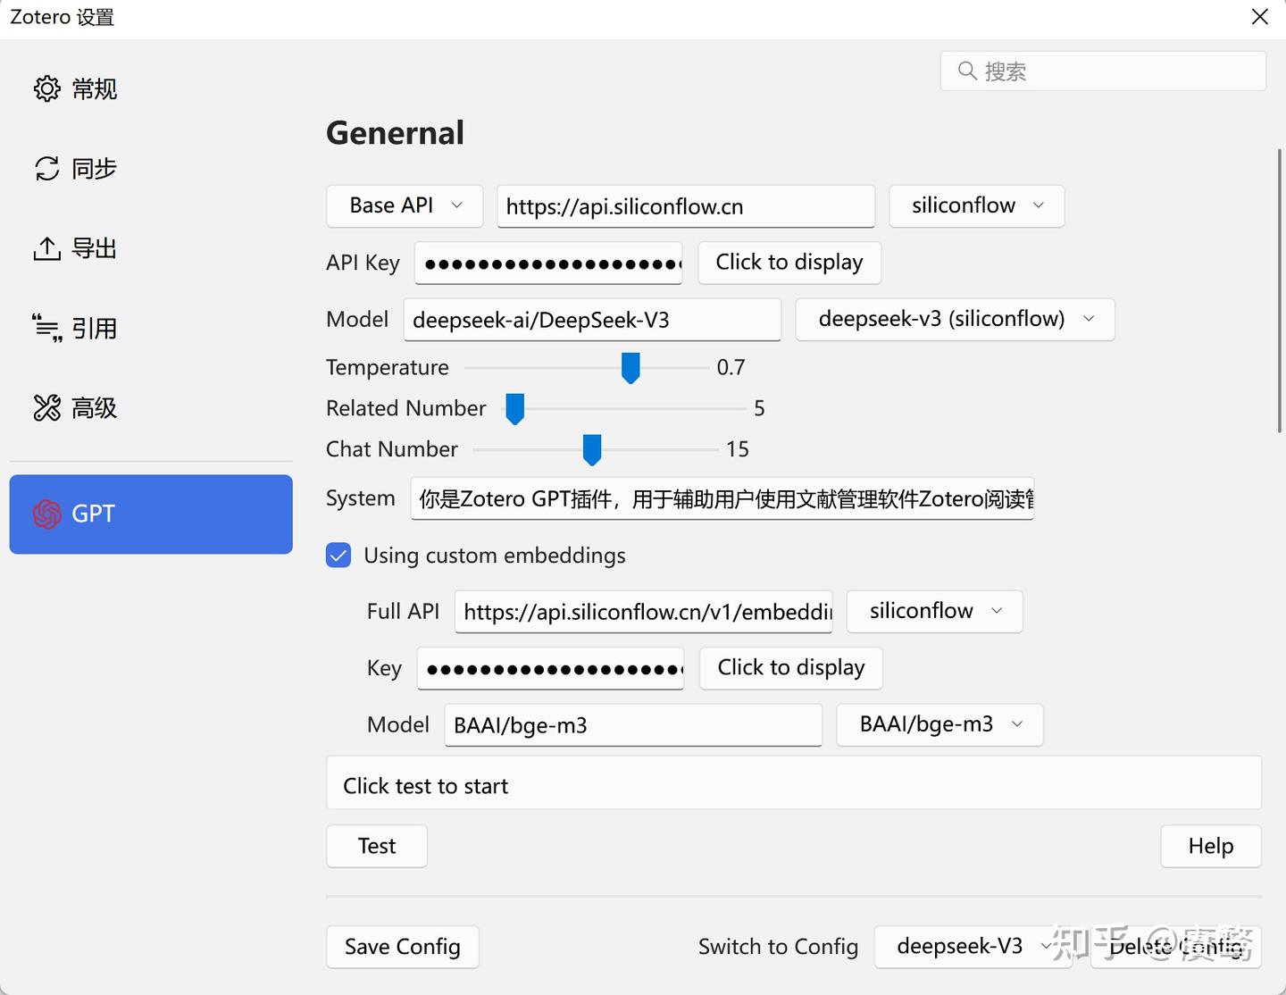Click the 高级 advanced wrench icon
Image resolution: width=1286 pixels, height=995 pixels.
[x=47, y=408]
